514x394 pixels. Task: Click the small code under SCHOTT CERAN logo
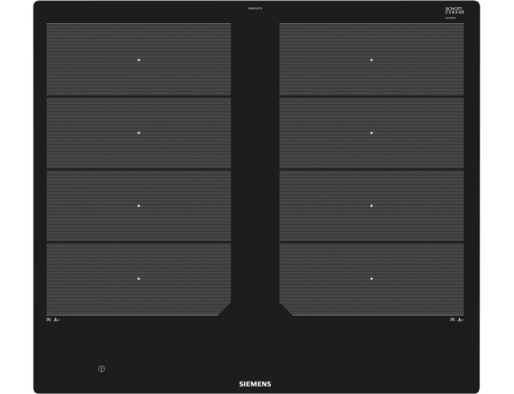click(455, 19)
